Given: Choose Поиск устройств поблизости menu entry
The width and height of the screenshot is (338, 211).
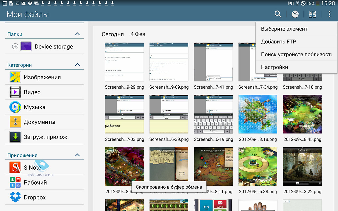Looking at the screenshot, I should point(296,54).
